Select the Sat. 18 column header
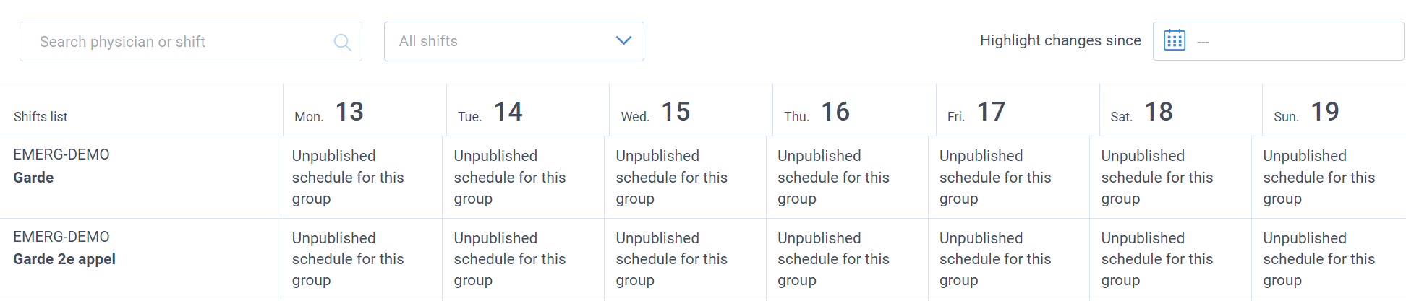 click(1180, 110)
